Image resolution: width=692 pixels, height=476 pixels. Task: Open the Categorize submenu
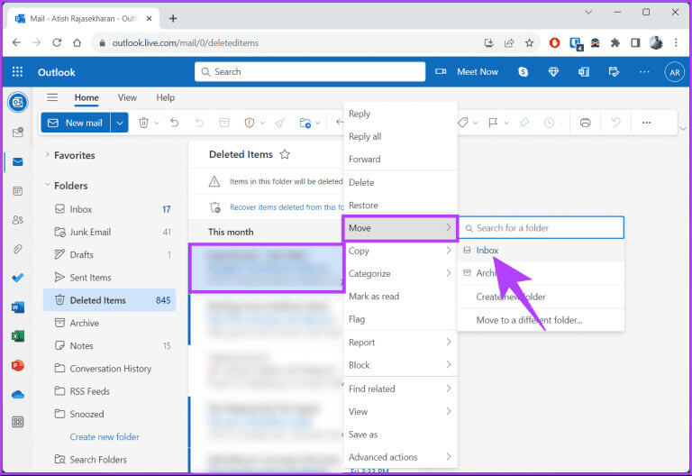click(x=400, y=273)
